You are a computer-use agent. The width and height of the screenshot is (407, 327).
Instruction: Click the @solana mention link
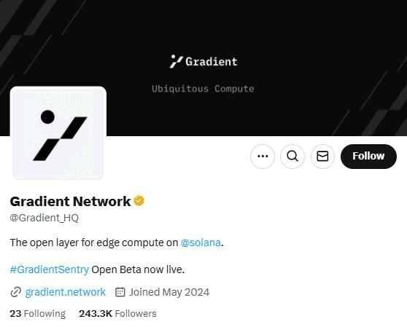coord(201,243)
